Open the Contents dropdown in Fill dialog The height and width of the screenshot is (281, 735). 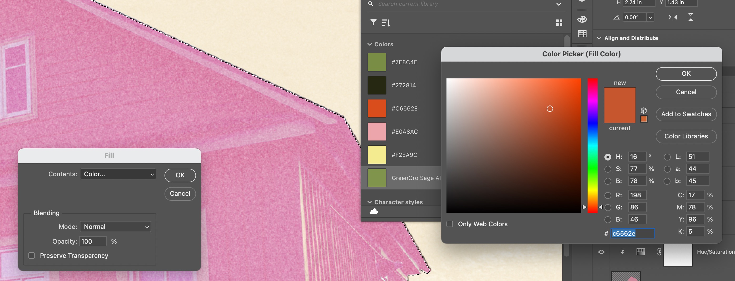(118, 174)
